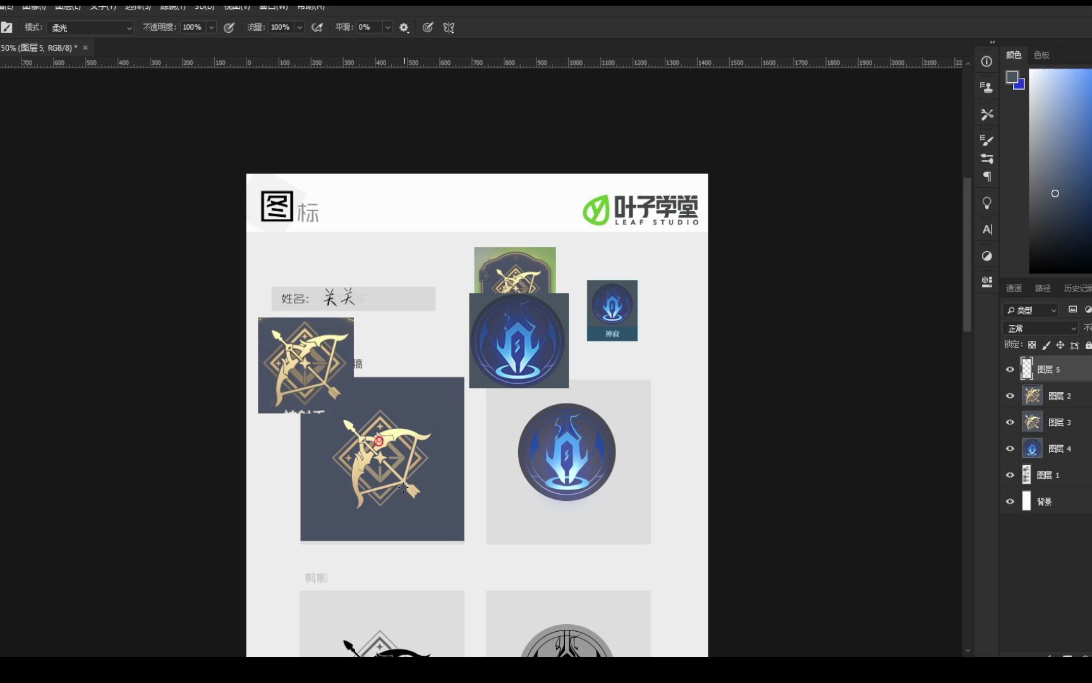The height and width of the screenshot is (683, 1092).
Task: Open the 不透明度 opacity dropdown arrow
Action: (x=211, y=27)
